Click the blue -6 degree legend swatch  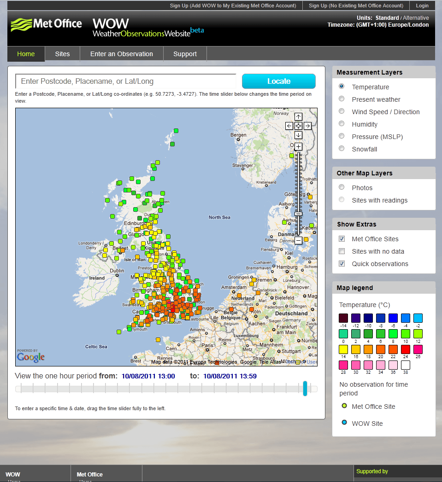coord(393,318)
